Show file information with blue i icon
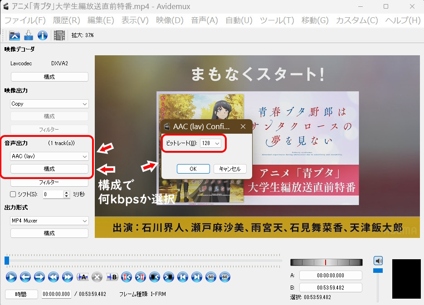The width and height of the screenshot is (424, 305). 43,35
